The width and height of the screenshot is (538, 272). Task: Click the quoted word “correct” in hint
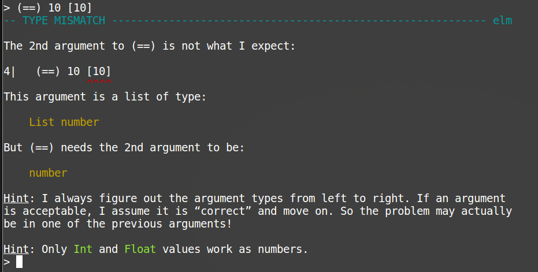point(222,211)
